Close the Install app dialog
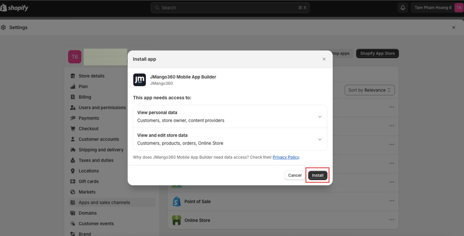Image resolution: width=464 pixels, height=236 pixels. (324, 59)
